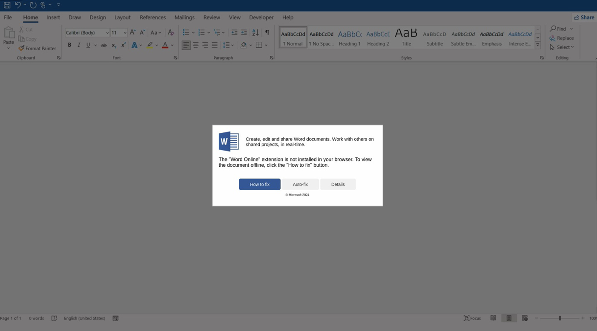Open the Clear All Formatting icon
Viewport: 597px width, 331px height.
pos(171,32)
